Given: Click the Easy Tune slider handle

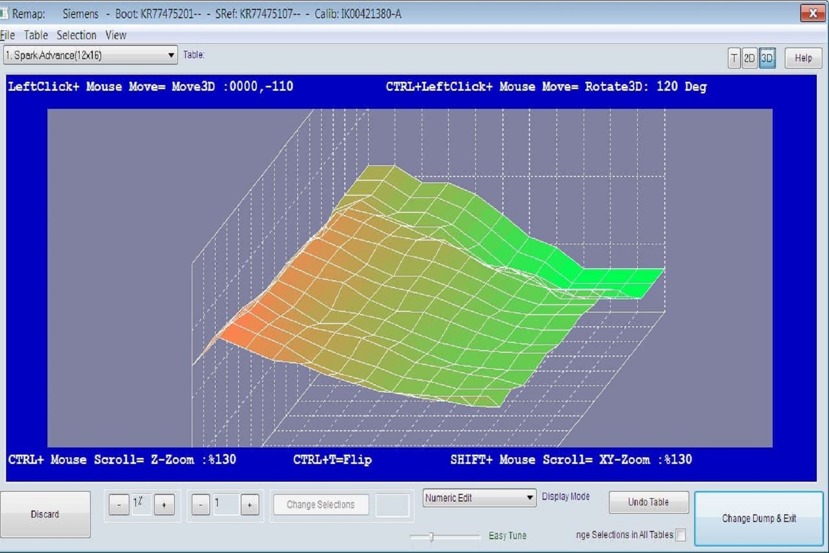Looking at the screenshot, I should (431, 536).
